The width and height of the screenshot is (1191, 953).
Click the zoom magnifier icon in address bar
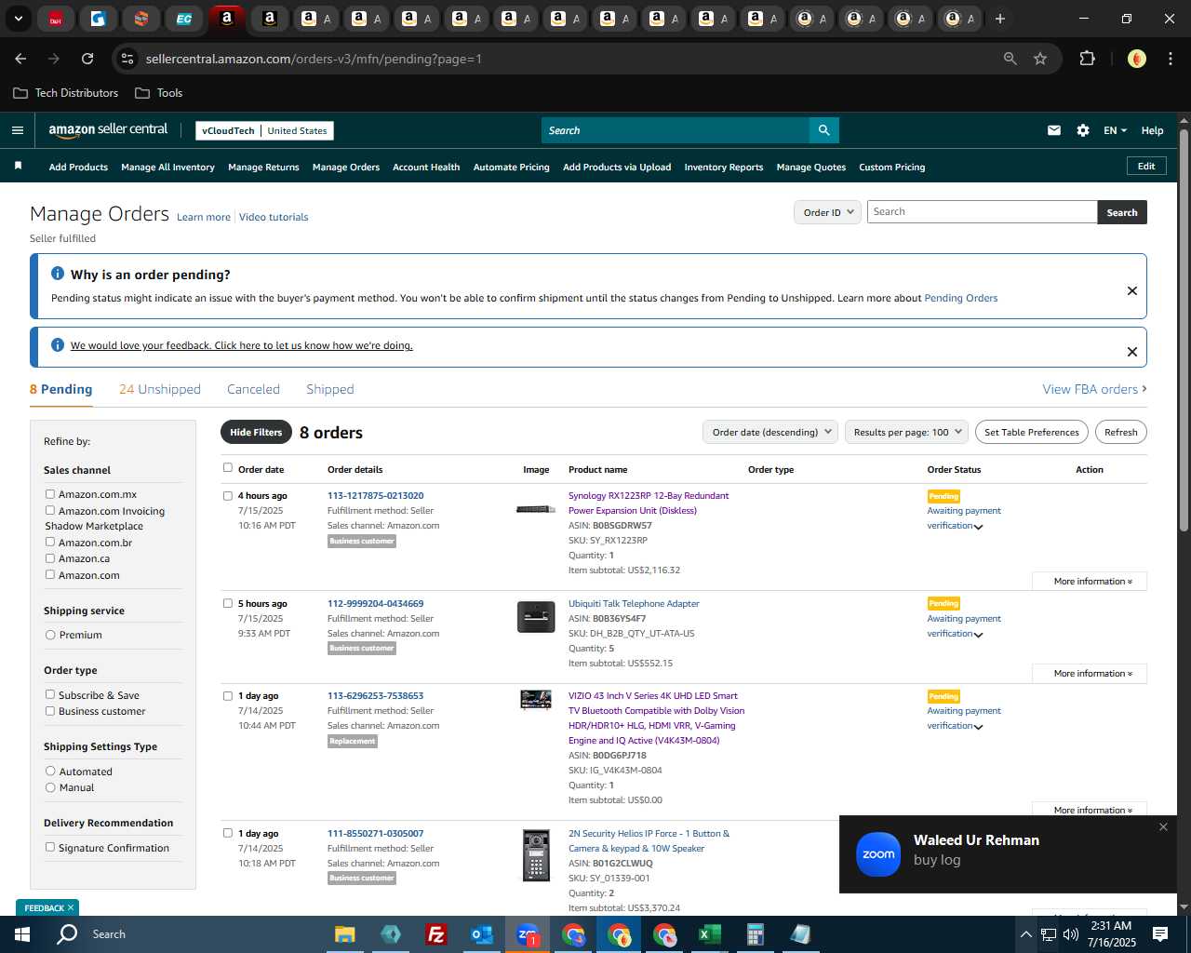coord(1010,59)
